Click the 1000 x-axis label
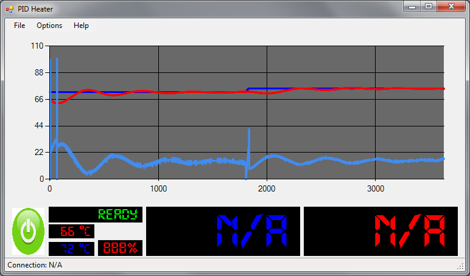 tap(158, 188)
